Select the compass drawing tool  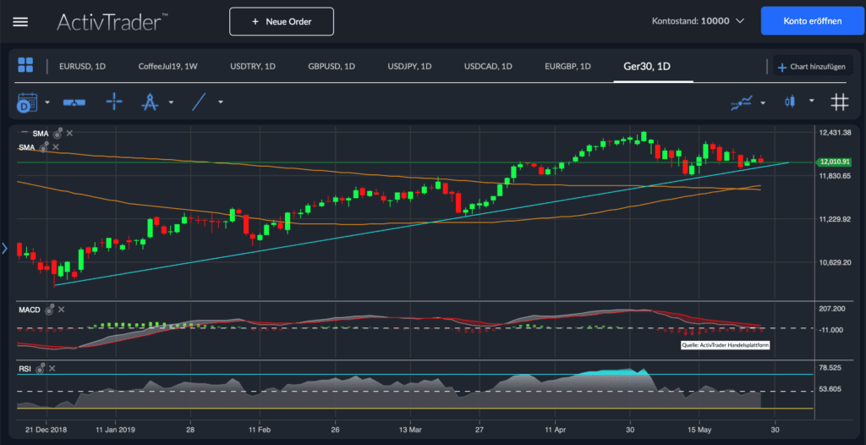coord(151,102)
